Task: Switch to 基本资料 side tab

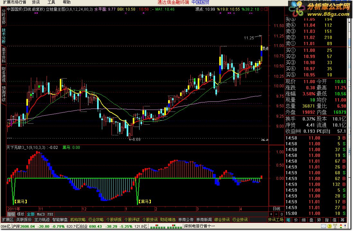Action: point(4,55)
